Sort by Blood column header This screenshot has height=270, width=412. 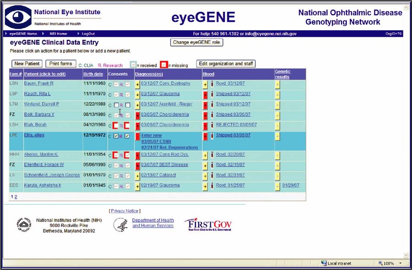tap(208, 74)
